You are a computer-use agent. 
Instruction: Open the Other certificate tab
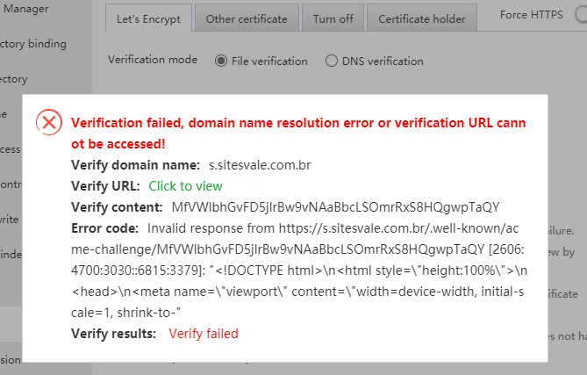point(247,18)
